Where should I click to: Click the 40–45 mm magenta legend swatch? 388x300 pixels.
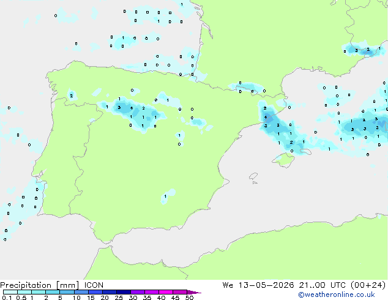166,292
